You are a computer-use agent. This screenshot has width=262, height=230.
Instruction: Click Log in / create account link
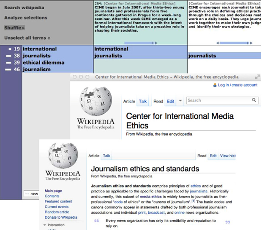pos(237,85)
